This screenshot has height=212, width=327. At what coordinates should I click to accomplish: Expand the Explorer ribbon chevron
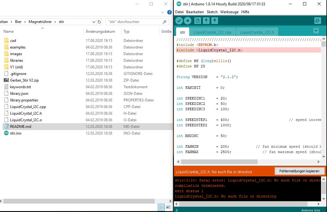163,13
